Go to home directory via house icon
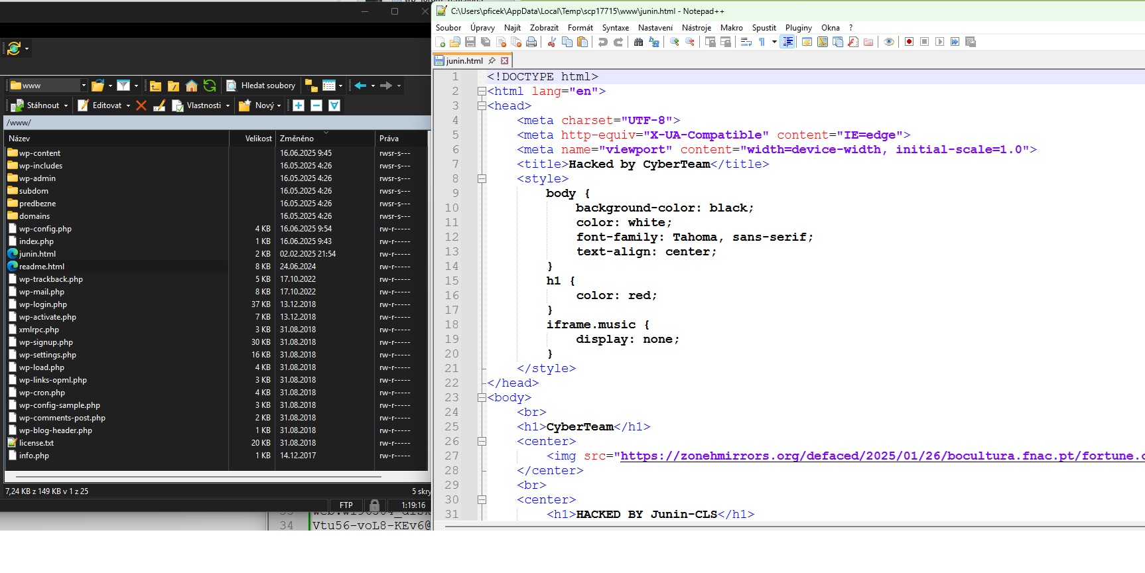 pyautogui.click(x=192, y=86)
